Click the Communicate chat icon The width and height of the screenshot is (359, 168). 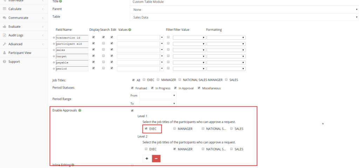[x=4, y=18]
